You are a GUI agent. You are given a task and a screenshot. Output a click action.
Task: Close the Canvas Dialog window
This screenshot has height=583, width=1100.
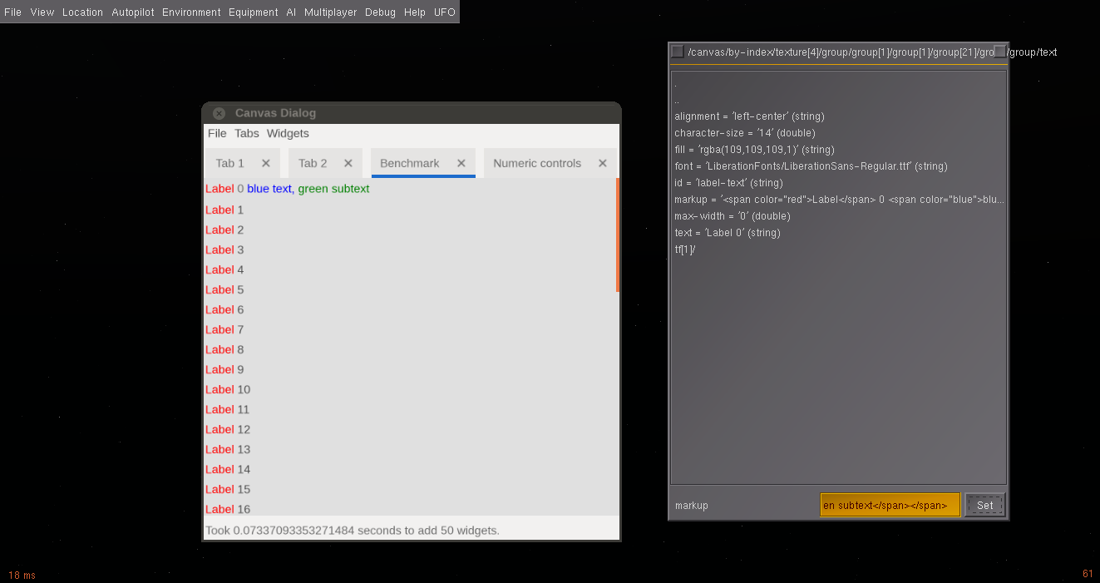pyautogui.click(x=219, y=114)
